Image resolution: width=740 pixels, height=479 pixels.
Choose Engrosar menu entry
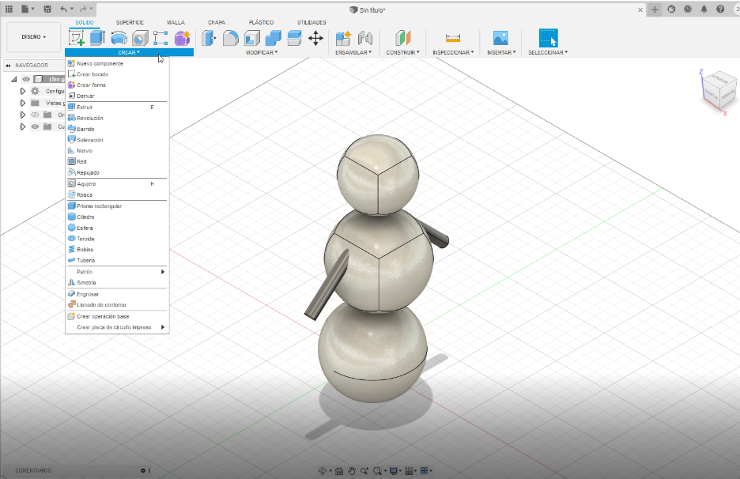[116, 294]
